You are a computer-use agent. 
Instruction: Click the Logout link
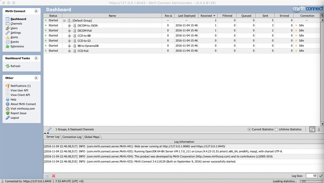[x=15, y=118]
